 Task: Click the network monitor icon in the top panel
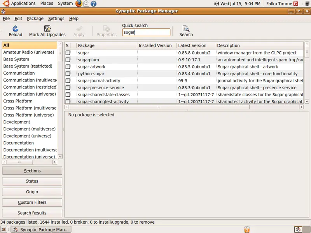[x=307, y=3]
